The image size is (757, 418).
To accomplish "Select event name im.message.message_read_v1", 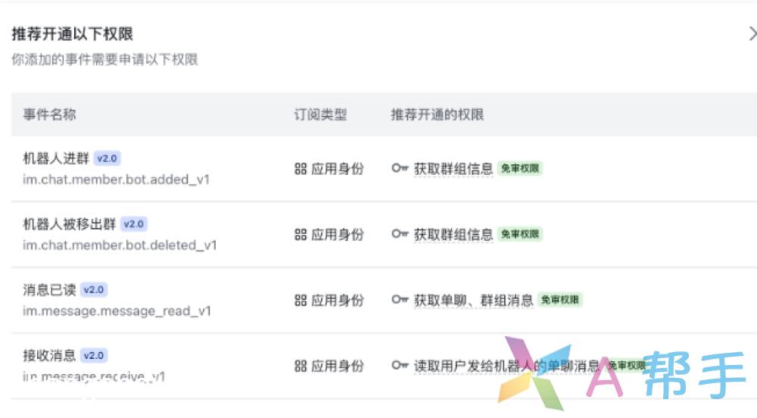I will 117,311.
